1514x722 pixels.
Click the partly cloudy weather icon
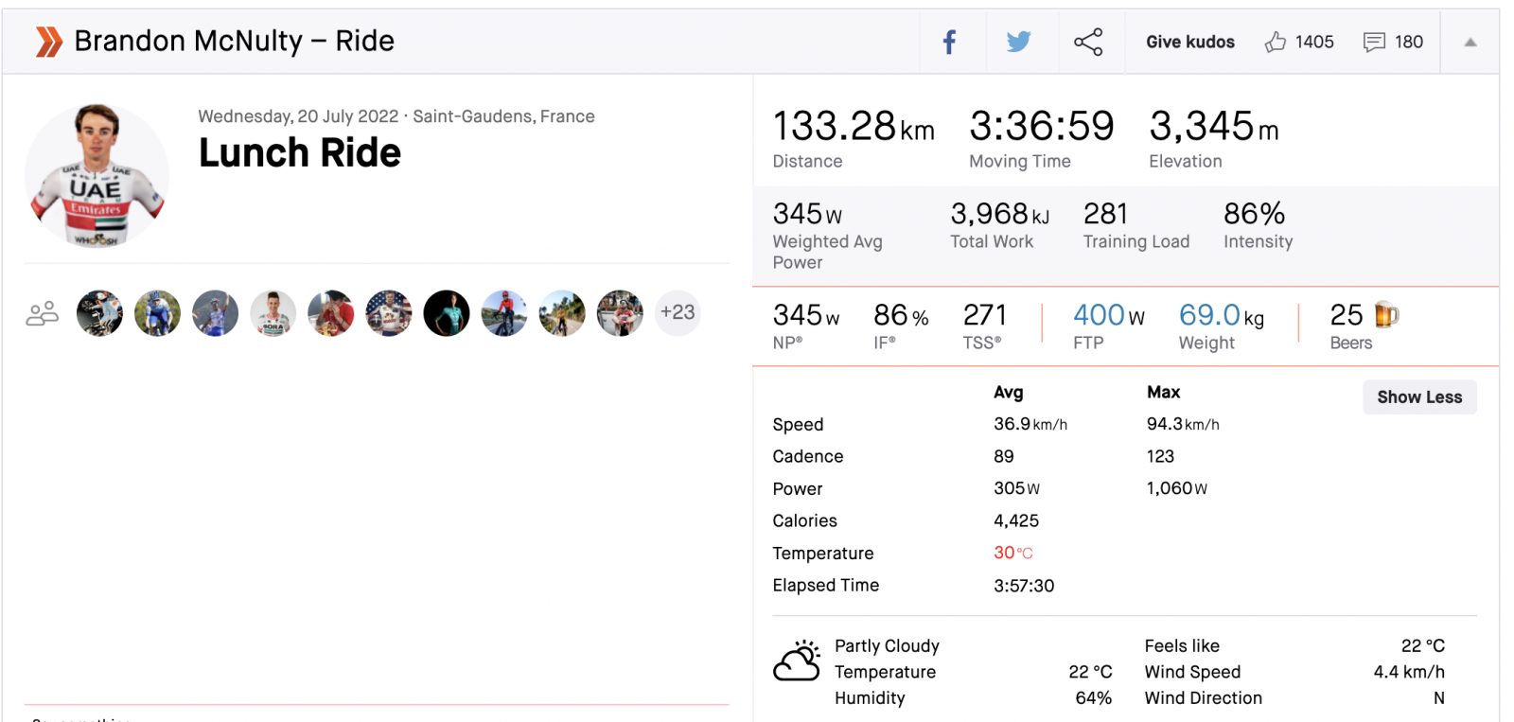797,660
